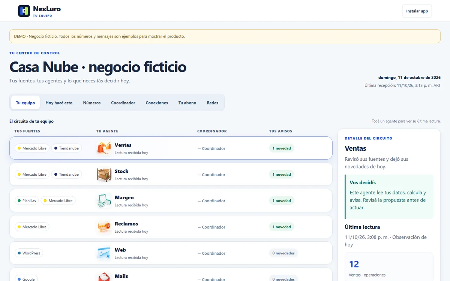Click the Instalar app button
Image resolution: width=450 pixels, height=281 pixels.
[x=417, y=11]
